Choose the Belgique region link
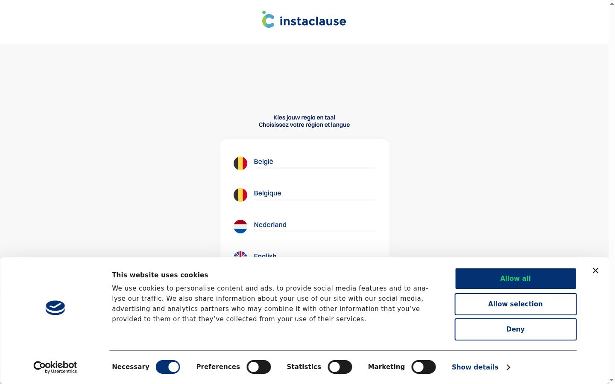 (x=267, y=193)
